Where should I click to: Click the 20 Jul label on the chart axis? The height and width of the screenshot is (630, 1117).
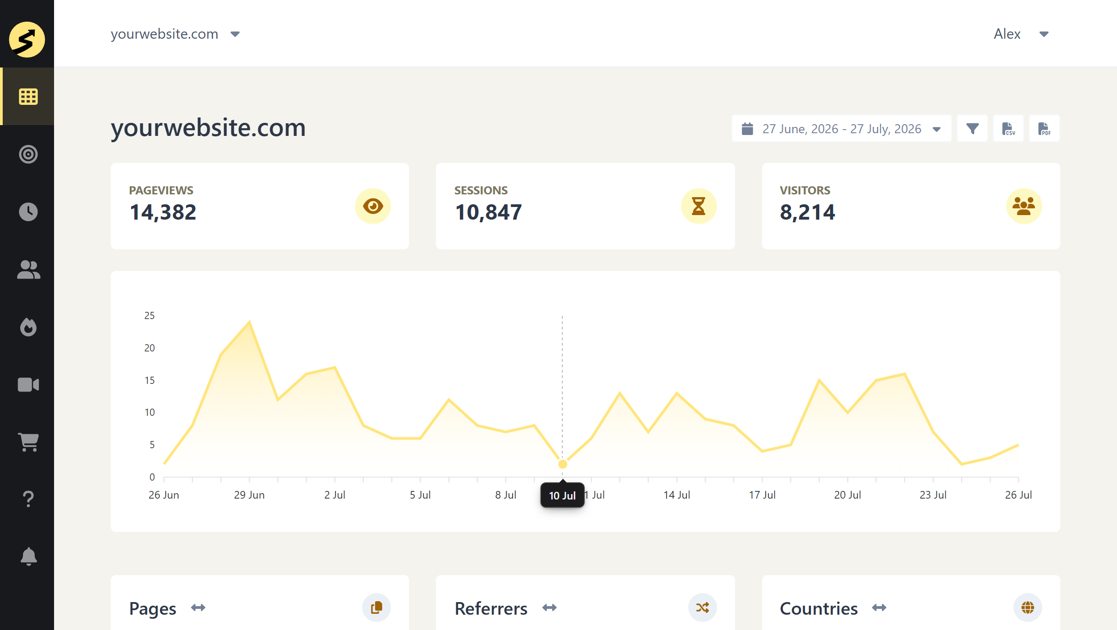point(847,495)
